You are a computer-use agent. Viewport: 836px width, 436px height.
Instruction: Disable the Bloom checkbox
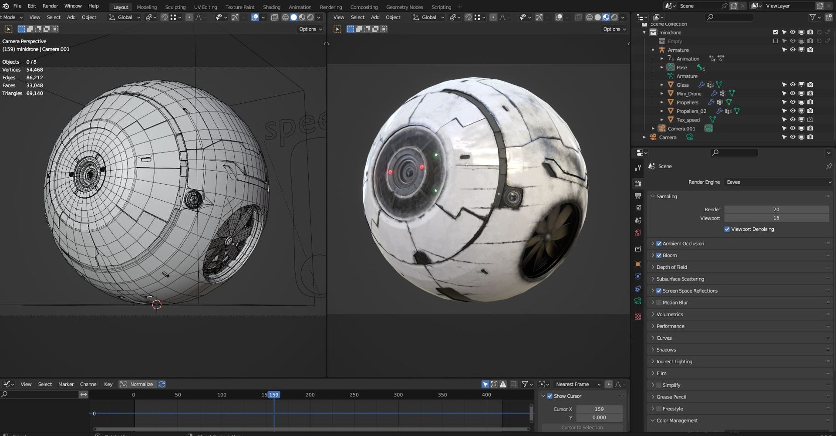[x=659, y=255]
